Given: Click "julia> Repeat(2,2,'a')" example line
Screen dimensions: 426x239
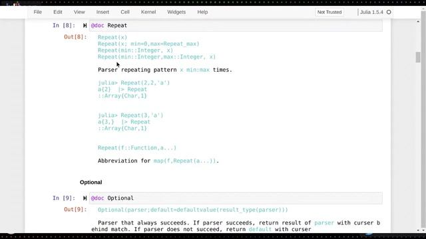Looking at the screenshot, I should point(134,83).
